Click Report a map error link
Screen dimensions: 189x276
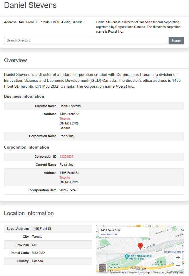(175, 272)
